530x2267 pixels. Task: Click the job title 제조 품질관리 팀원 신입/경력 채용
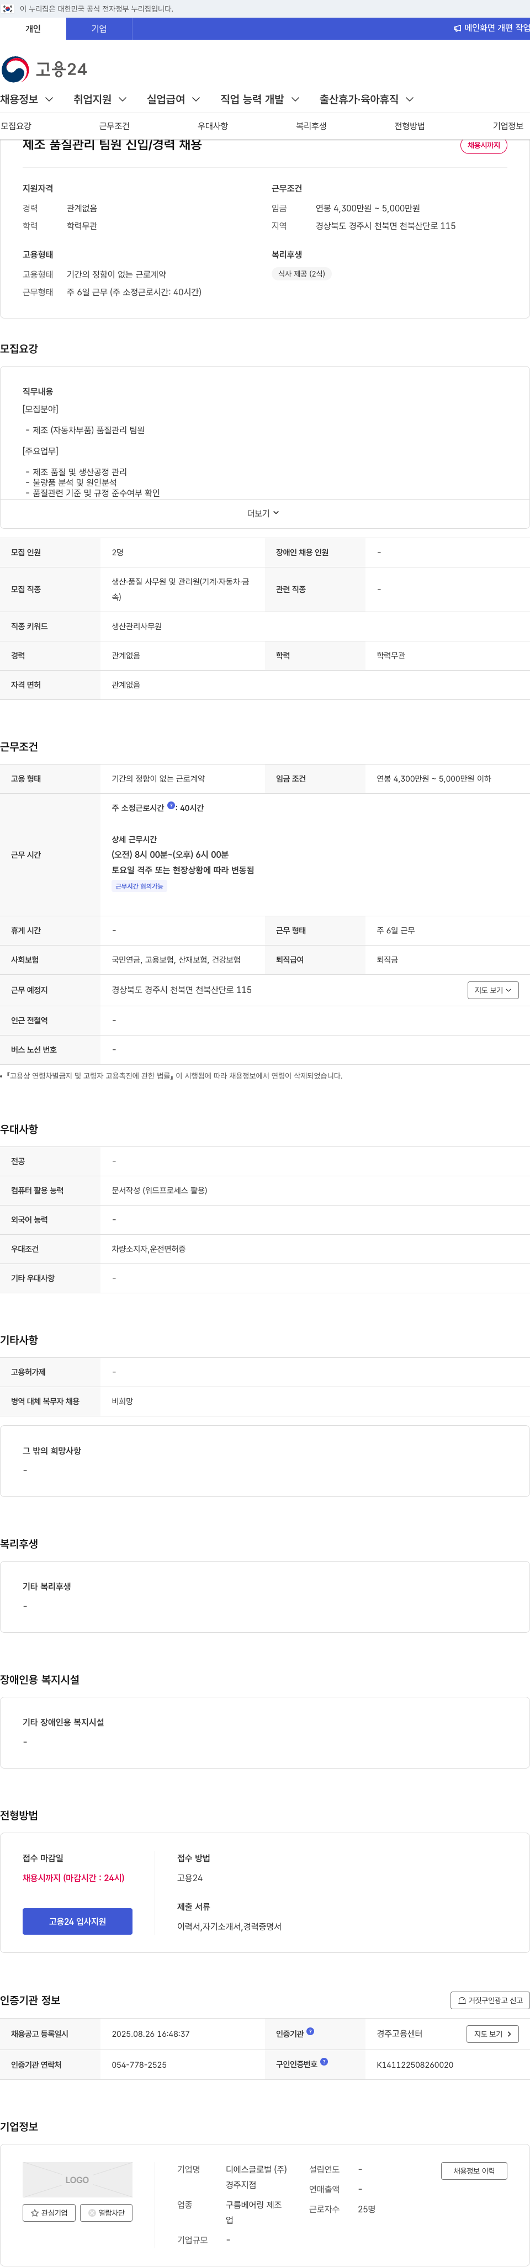coord(112,144)
